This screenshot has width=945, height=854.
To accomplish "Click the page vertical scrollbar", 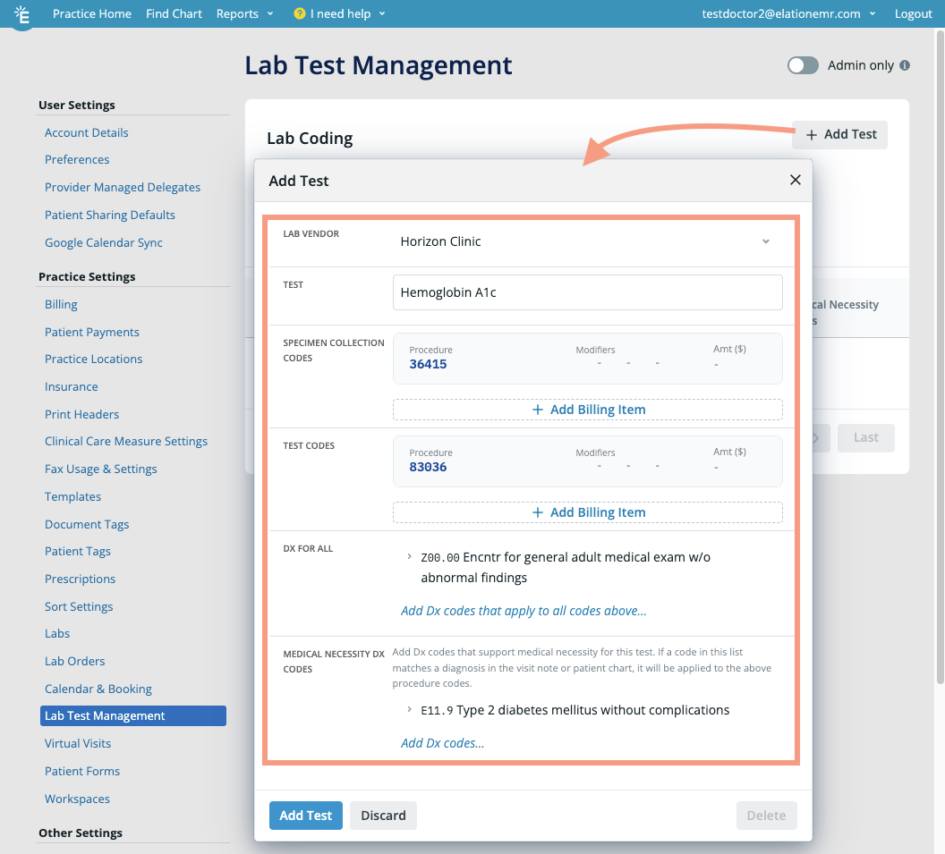I will coord(941,355).
